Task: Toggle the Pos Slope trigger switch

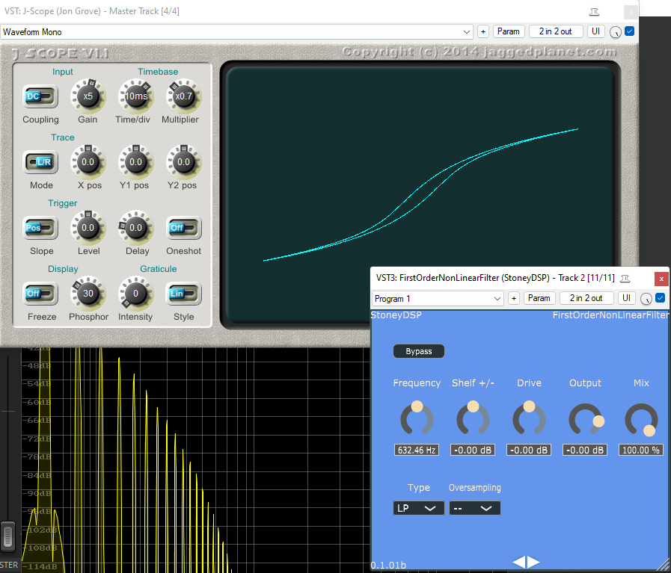Action: [x=40, y=228]
